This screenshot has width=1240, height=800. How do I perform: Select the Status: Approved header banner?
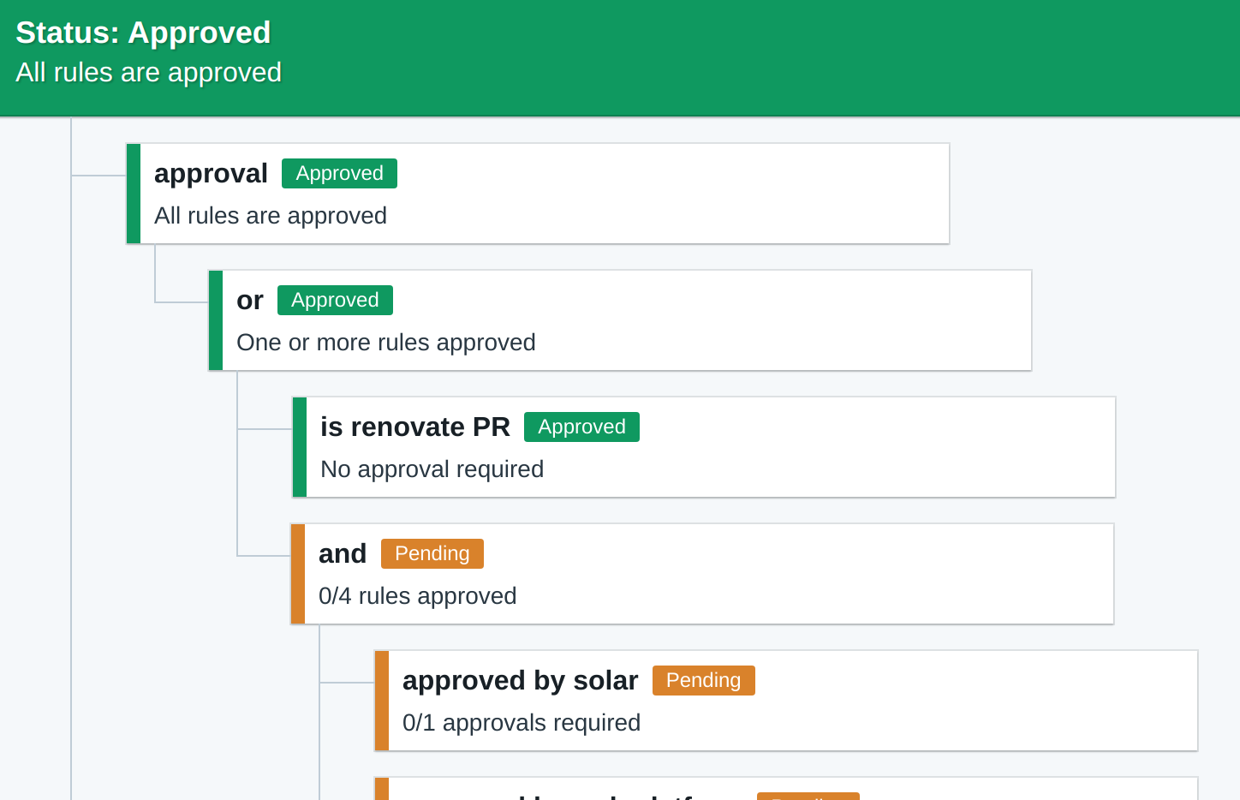[143, 32]
